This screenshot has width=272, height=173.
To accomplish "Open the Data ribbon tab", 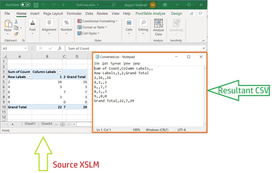I will 89,14.
